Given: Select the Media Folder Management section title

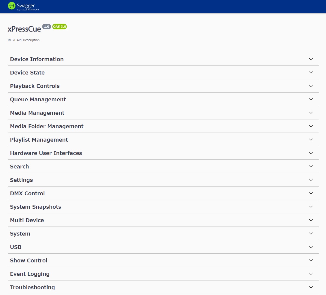Looking at the screenshot, I should (47, 127).
